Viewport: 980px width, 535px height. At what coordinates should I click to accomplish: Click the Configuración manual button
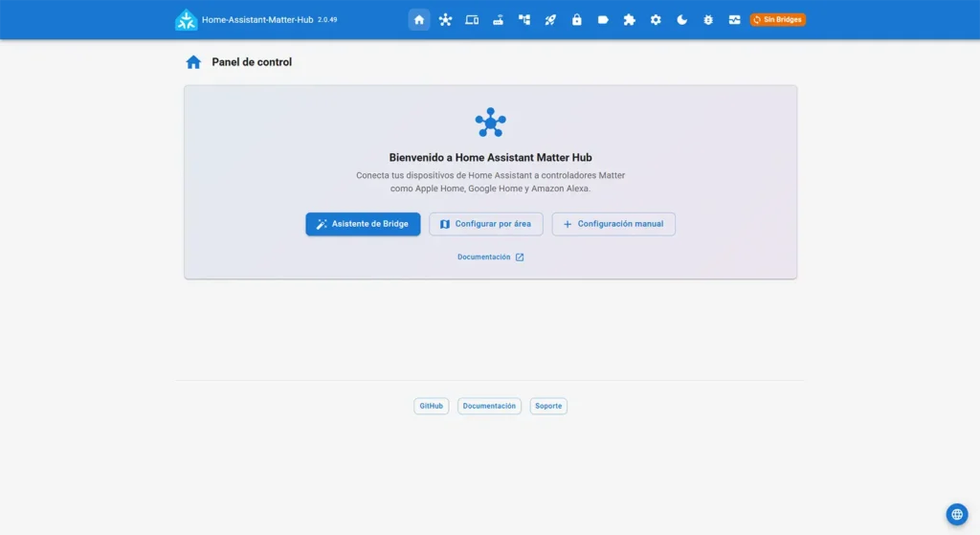(x=613, y=224)
